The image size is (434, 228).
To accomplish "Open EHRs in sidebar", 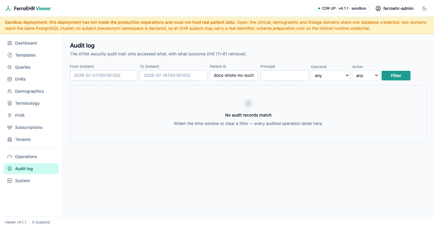I will 31,79.
